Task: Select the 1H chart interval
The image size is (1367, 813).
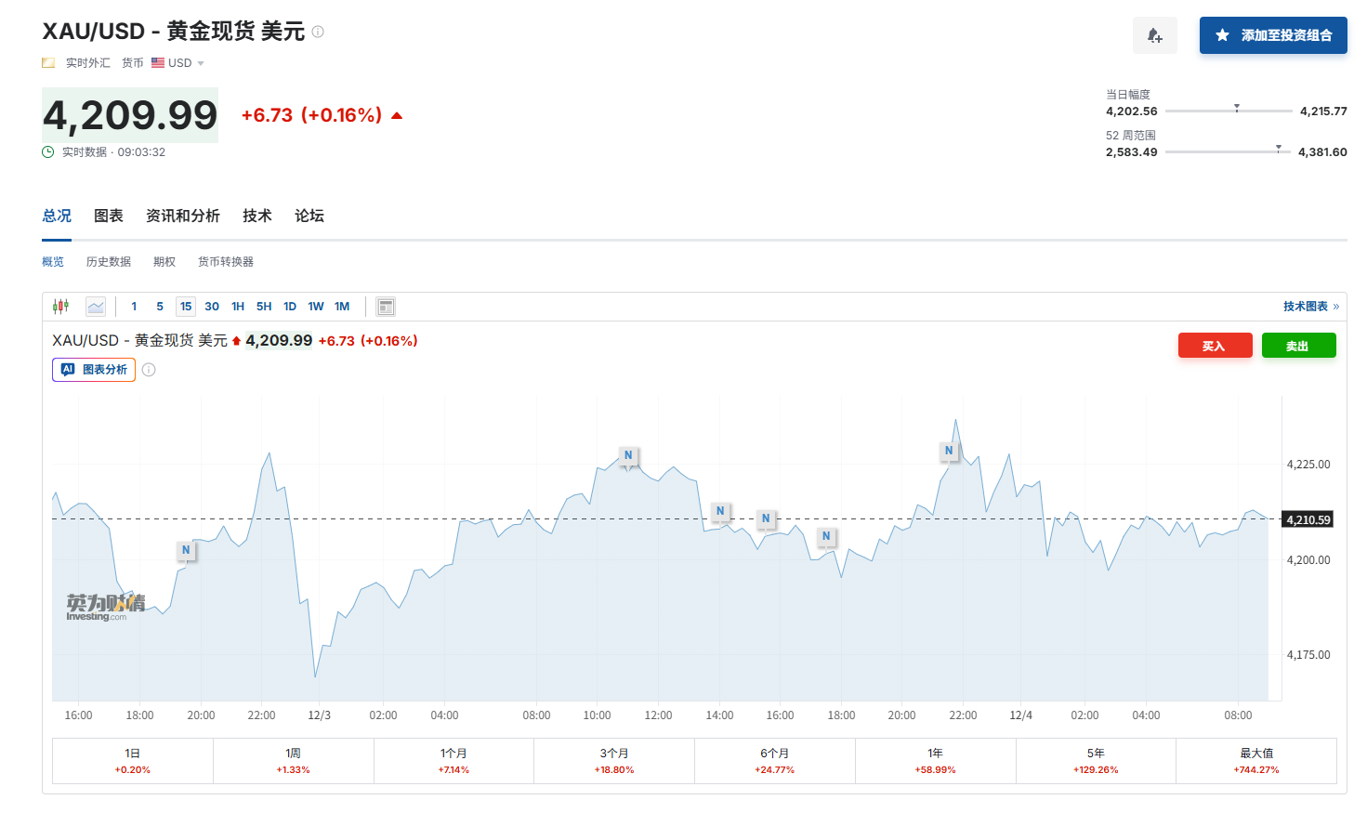Action: pos(238,307)
